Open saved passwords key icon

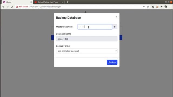[144, 7]
